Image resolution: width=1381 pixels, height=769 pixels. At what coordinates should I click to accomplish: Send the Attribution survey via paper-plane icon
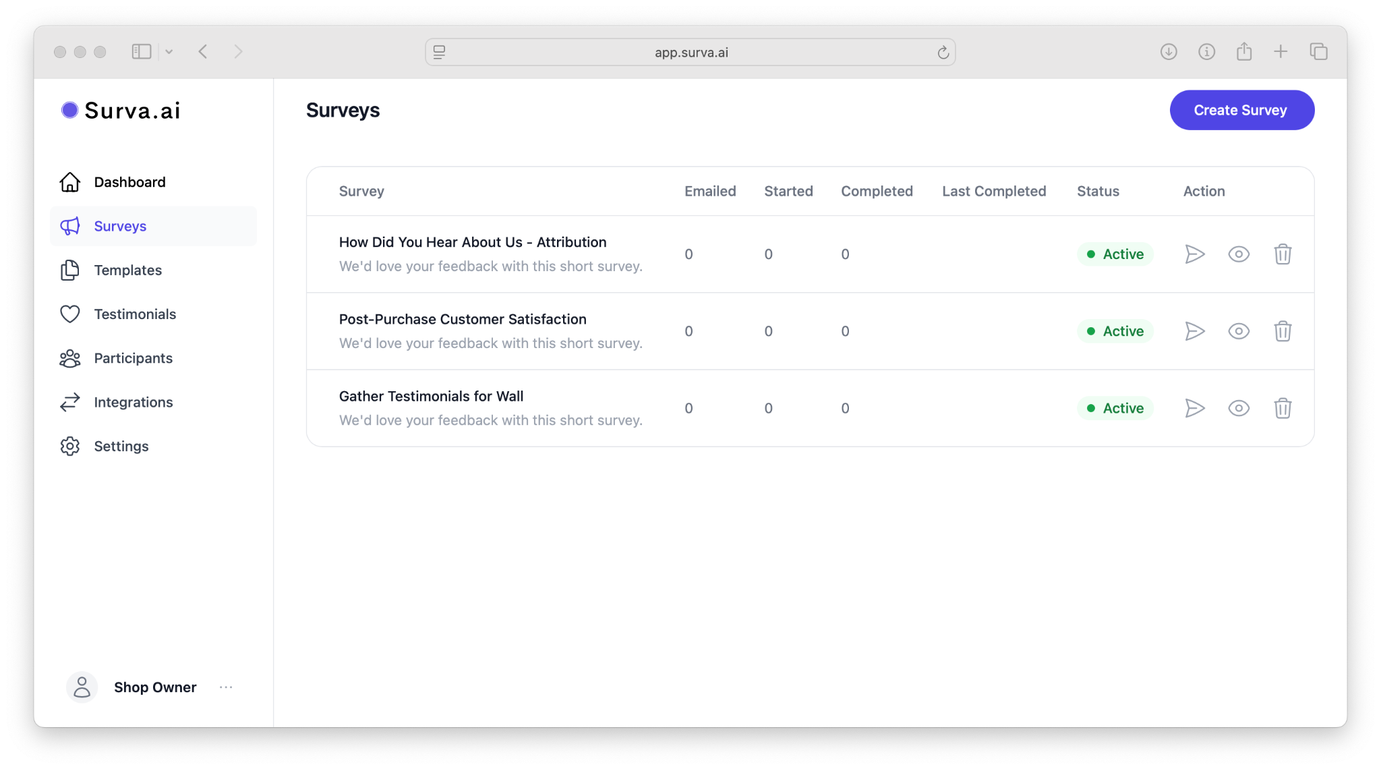(x=1194, y=254)
